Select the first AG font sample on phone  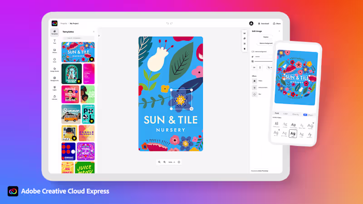click(276, 124)
